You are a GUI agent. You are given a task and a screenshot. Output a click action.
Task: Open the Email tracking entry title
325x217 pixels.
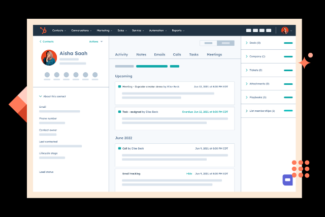(x=131, y=174)
